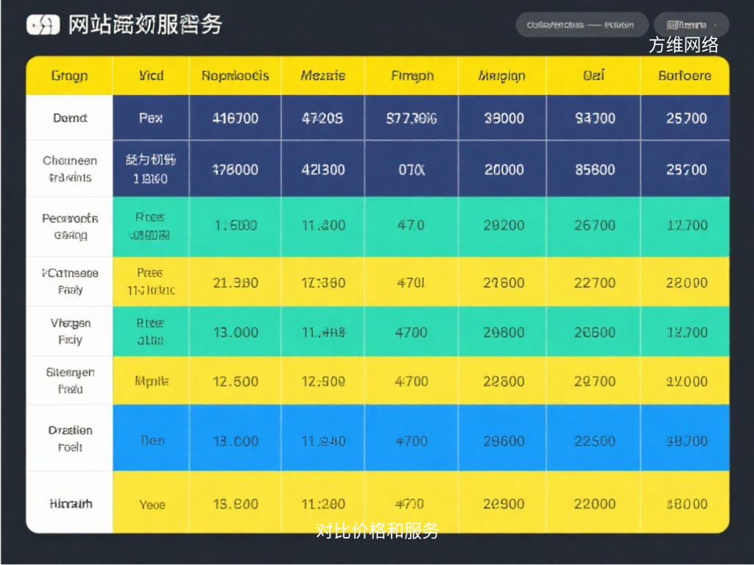
Task: Sort by the Mezaie column header
Action: [x=323, y=76]
